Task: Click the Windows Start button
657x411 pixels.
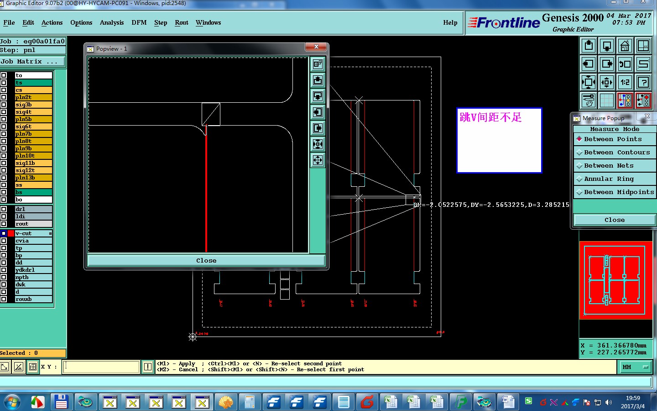Action: coord(12,402)
